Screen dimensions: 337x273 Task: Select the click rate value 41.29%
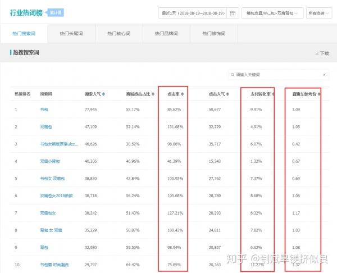[174, 161]
